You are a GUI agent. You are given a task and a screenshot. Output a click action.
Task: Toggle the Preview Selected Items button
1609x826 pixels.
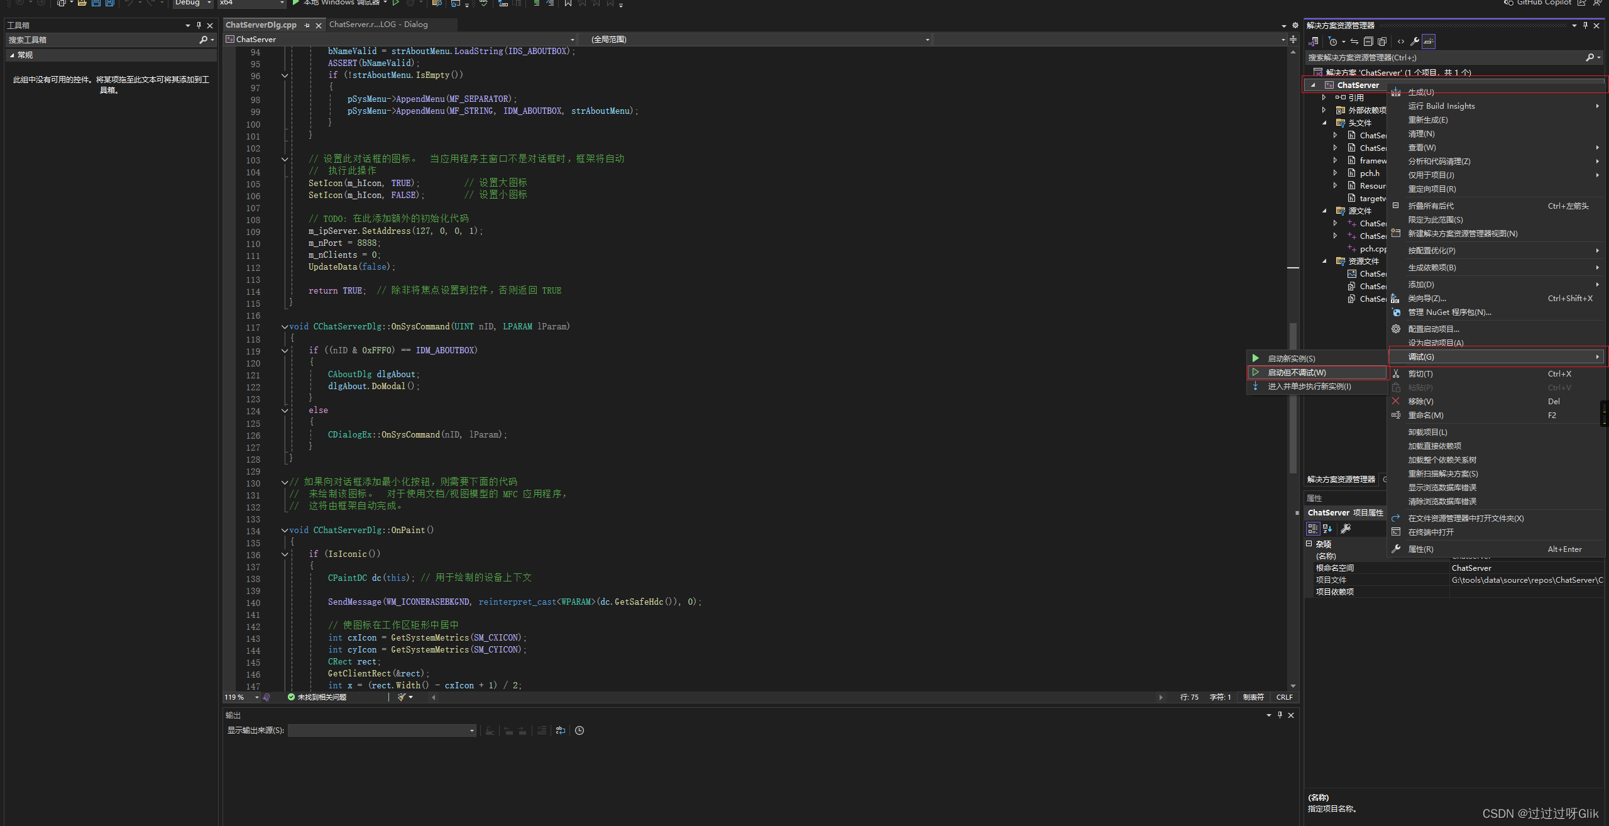coord(1429,41)
